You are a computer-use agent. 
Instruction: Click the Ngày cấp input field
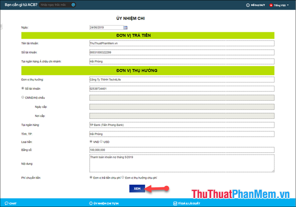pos(182,107)
